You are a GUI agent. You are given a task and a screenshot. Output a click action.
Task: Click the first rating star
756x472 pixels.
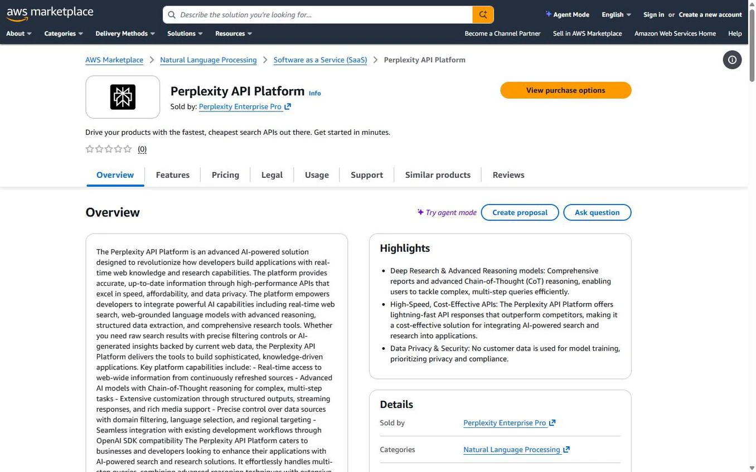click(x=90, y=149)
